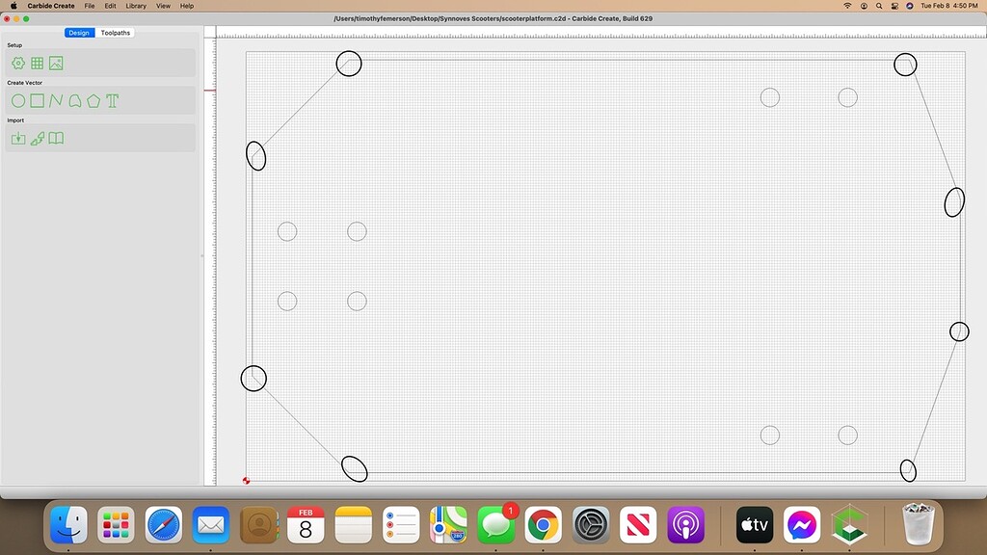
Task: Open Google Chrome in the Dock
Action: pos(544,524)
